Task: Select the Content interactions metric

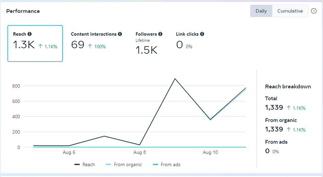Action: pos(96,41)
